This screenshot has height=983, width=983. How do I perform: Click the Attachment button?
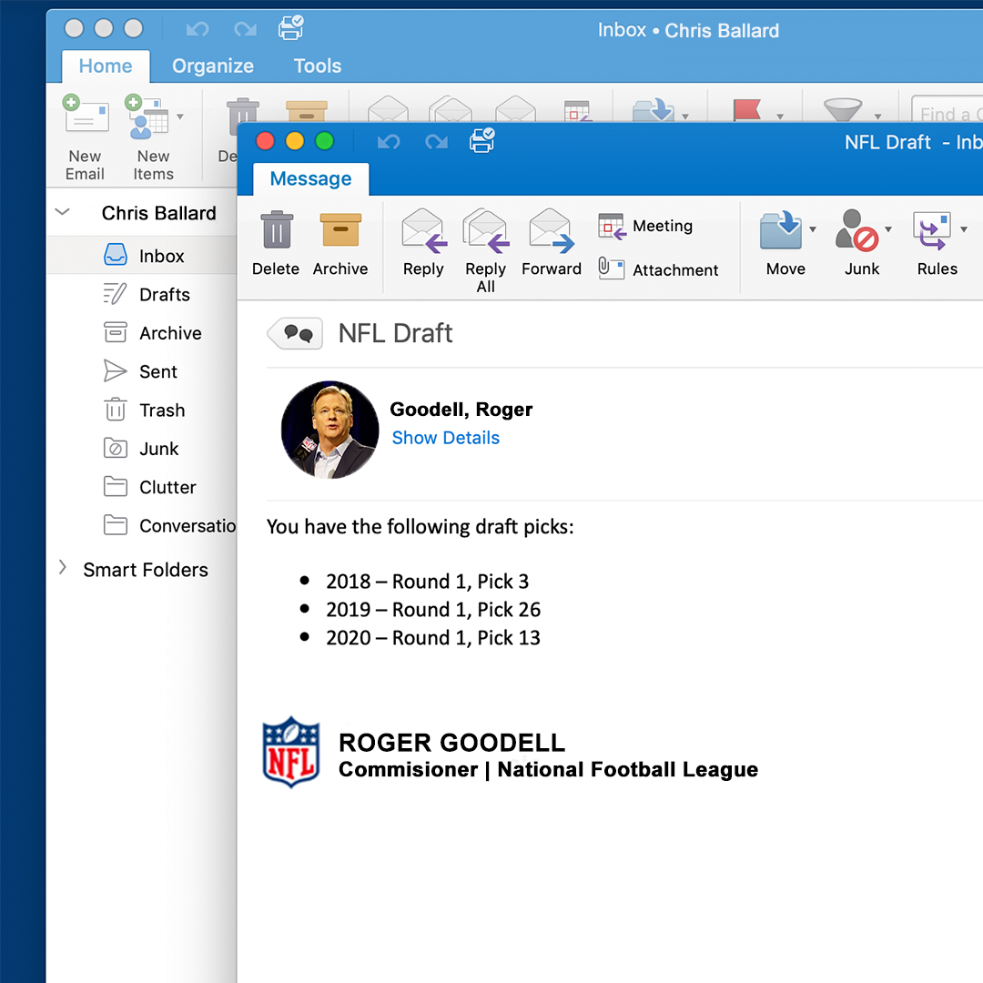click(x=658, y=269)
